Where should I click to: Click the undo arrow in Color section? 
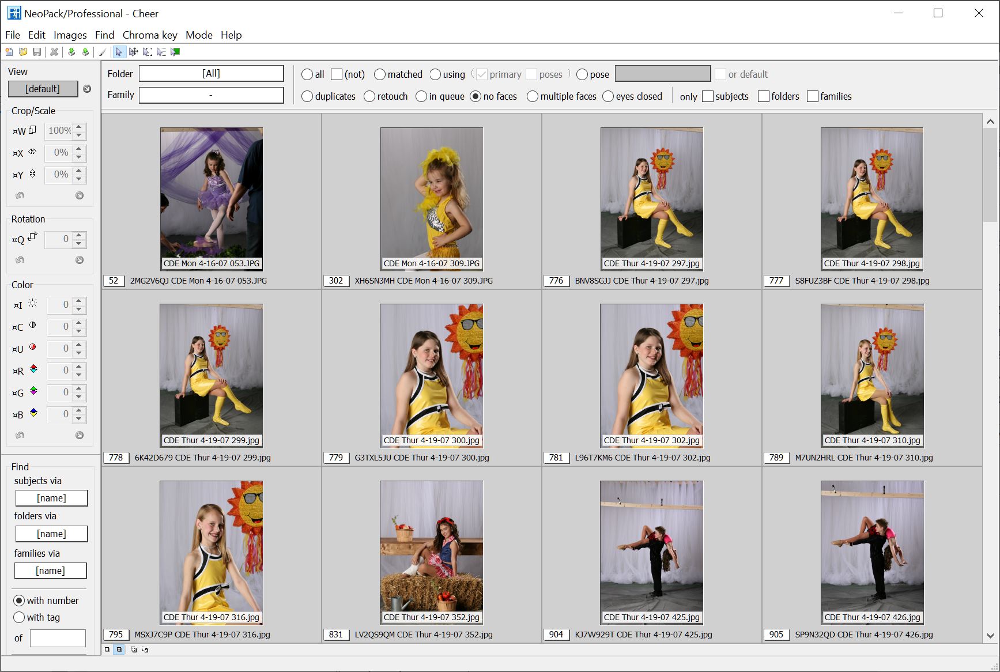pos(20,435)
